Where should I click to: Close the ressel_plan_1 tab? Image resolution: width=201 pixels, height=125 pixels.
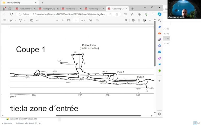tap(58, 9)
